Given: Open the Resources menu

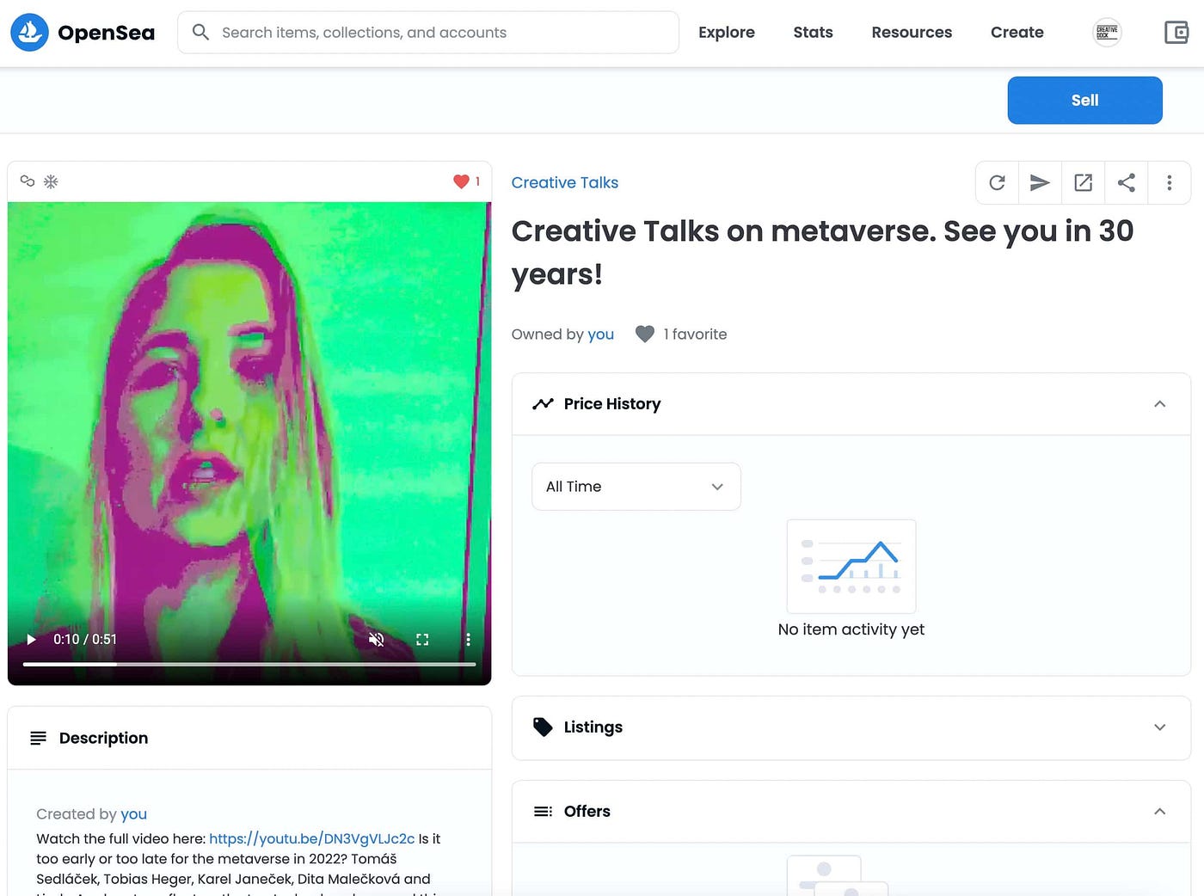Looking at the screenshot, I should tap(912, 33).
